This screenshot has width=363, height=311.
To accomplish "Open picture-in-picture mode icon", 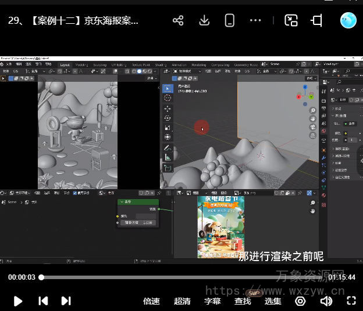I will click(x=291, y=21).
